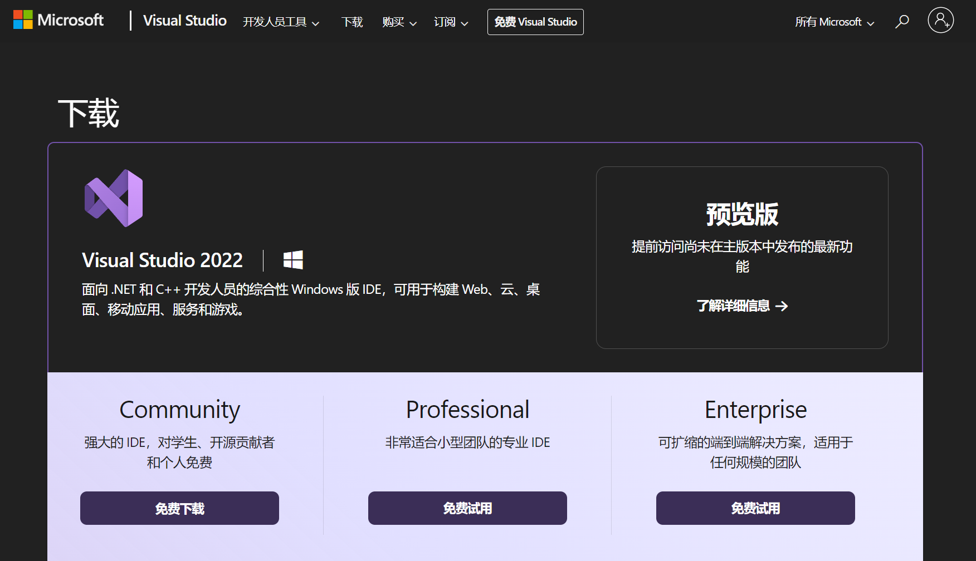Screen dimensions: 976x561
Task: Click 免费下载 under Community edition
Action: point(179,508)
